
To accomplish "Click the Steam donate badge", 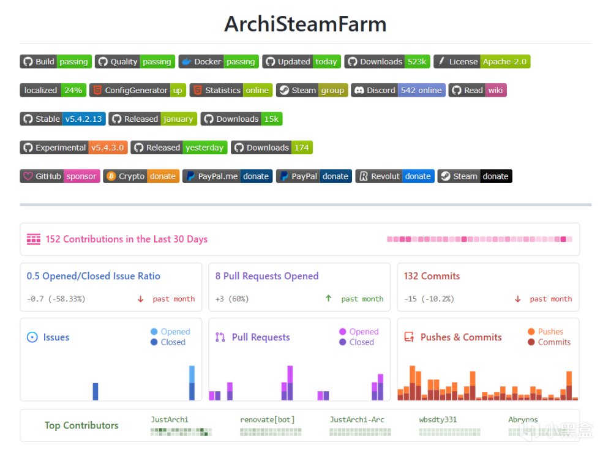I will [475, 176].
